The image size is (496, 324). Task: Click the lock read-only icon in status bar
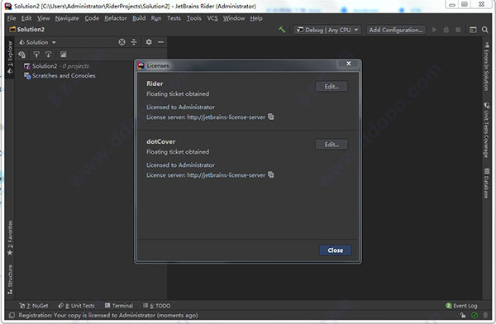tap(463, 315)
